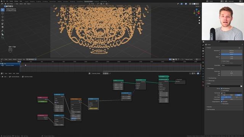Switch to the Scripting workspace tab

[x=96, y=2]
